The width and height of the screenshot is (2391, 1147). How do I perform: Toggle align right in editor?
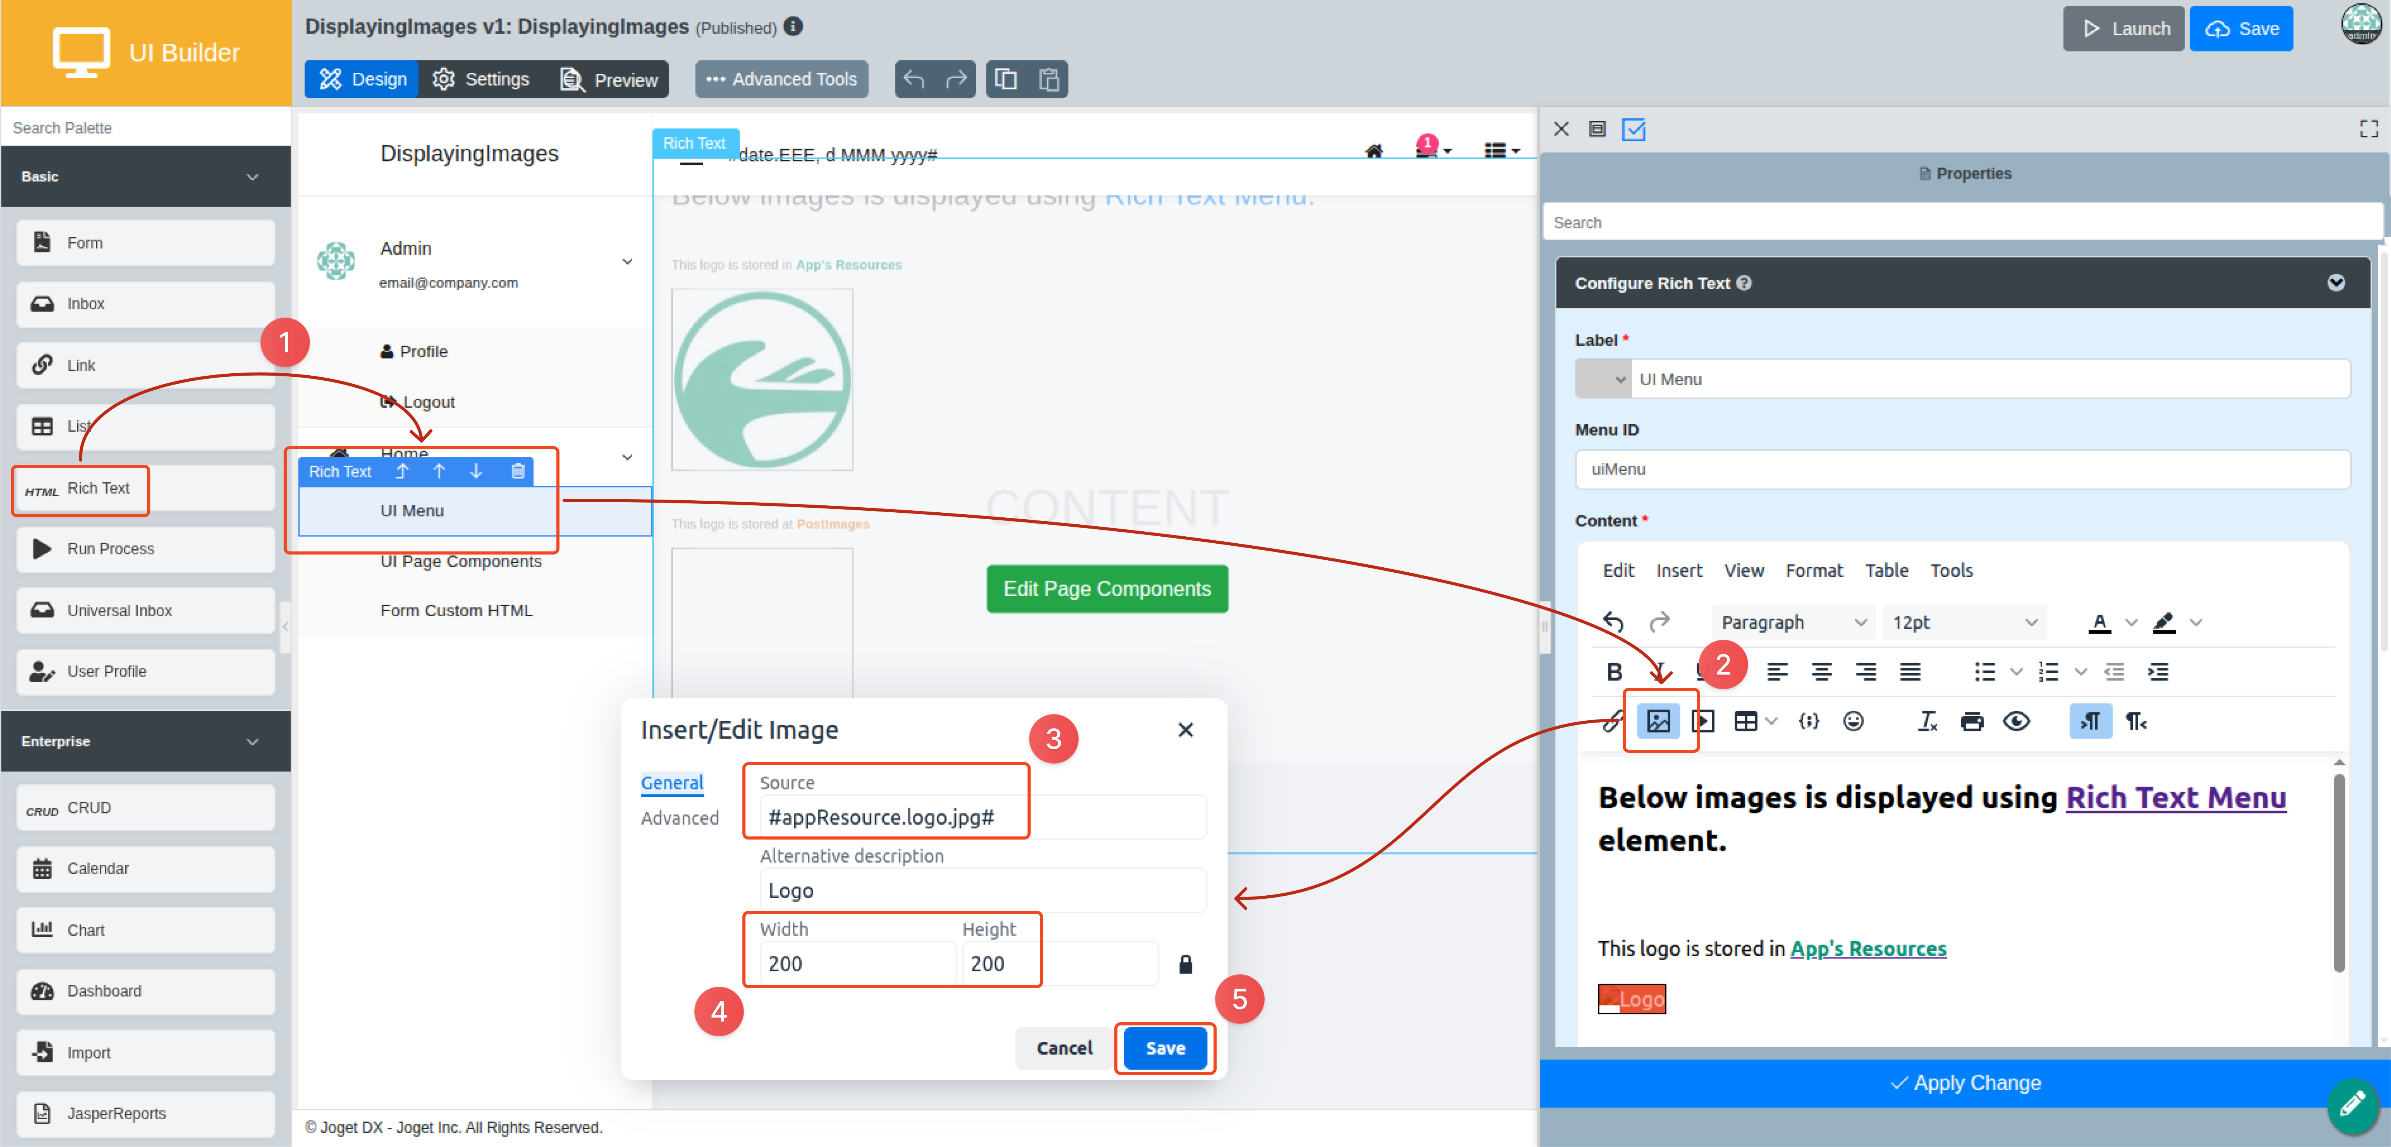1866,672
